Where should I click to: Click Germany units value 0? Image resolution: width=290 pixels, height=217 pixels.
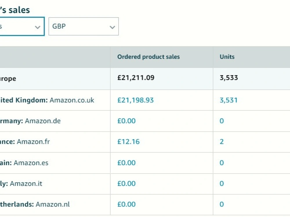pos(222,121)
